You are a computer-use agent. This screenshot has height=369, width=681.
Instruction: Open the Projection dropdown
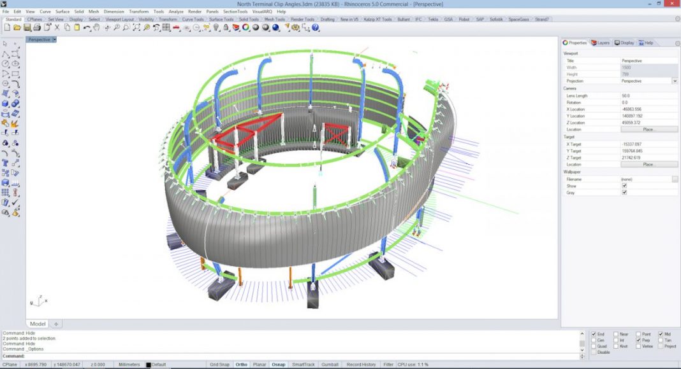coord(675,81)
